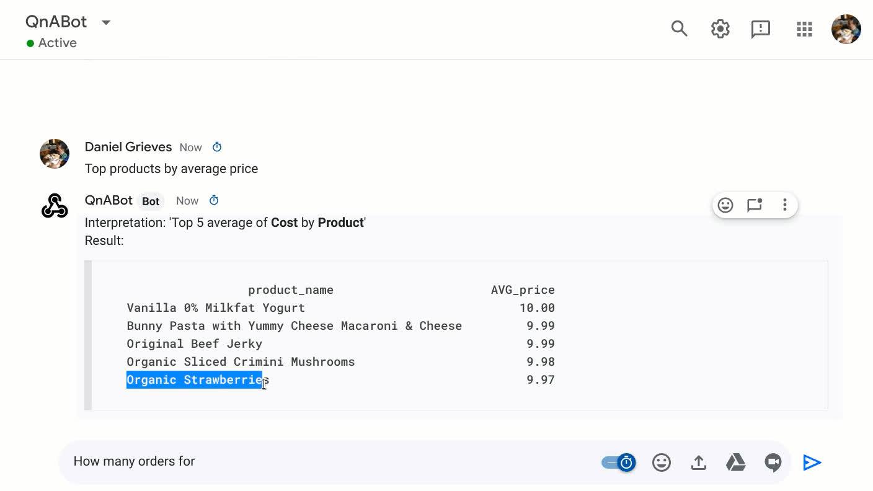Open search in the chat header

pos(680,29)
